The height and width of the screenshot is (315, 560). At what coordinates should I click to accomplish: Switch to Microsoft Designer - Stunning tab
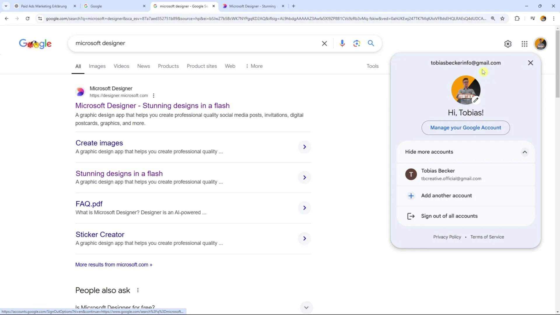pos(252,6)
